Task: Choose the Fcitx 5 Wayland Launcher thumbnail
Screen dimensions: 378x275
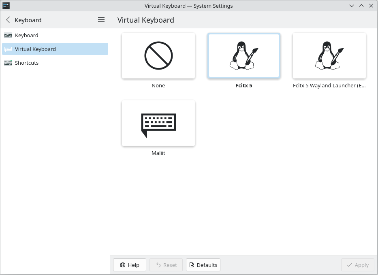Action: coord(329,55)
